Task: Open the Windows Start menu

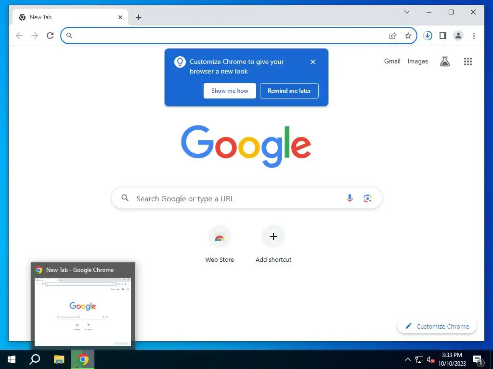Action: (x=12, y=359)
